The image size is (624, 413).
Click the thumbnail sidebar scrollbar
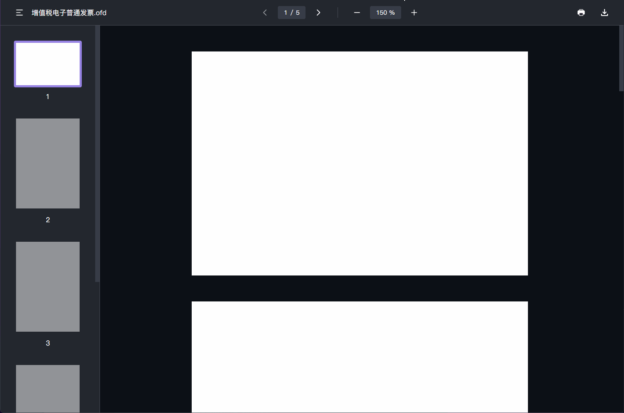tap(97, 154)
